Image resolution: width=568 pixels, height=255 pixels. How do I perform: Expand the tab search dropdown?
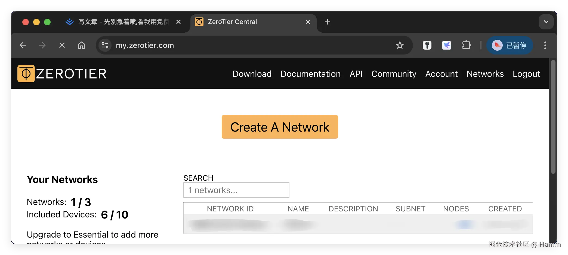click(546, 22)
